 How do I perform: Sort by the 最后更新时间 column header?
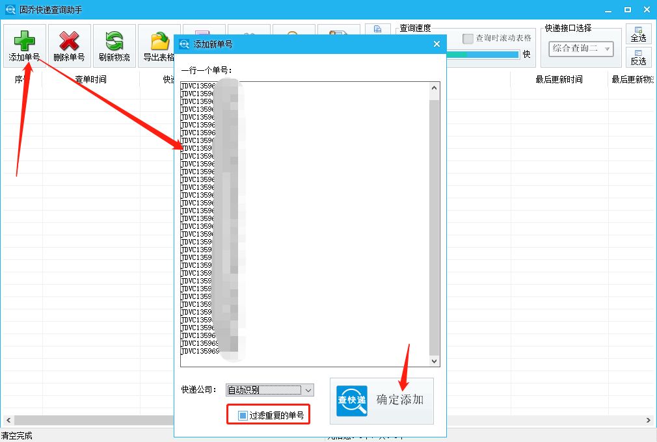pos(559,79)
